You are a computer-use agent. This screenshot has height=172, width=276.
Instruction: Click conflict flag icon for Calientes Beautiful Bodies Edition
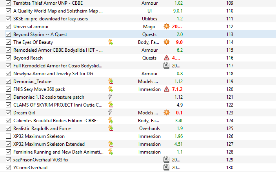[111, 120]
